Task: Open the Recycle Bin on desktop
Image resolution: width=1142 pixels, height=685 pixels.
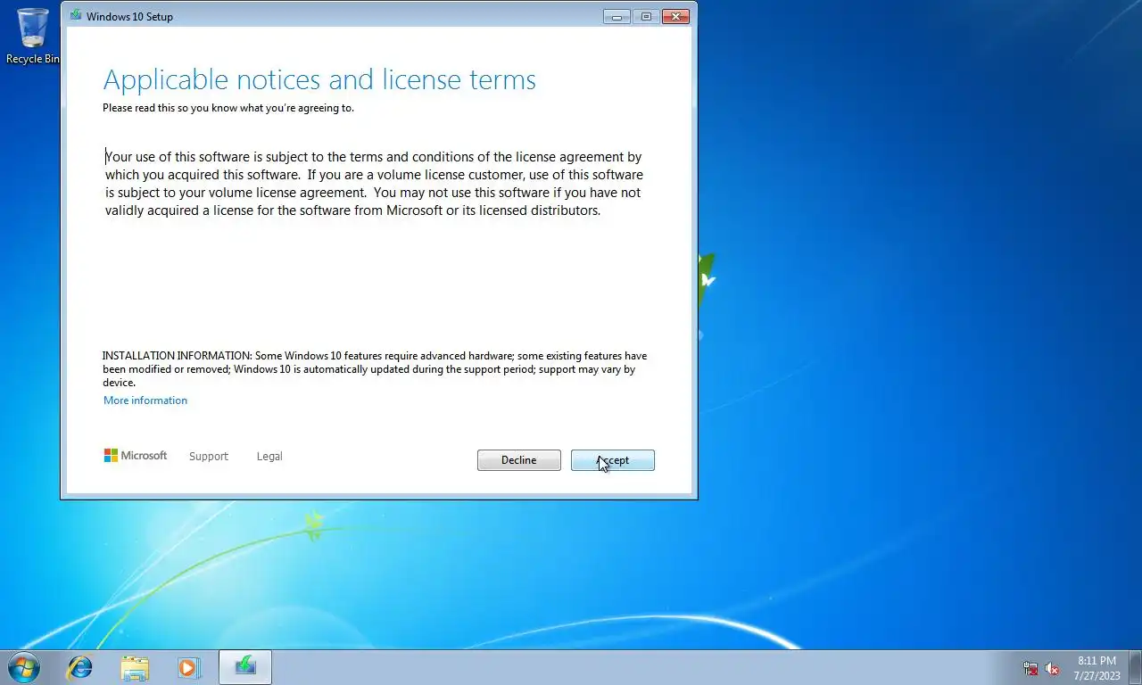Action: [x=33, y=36]
